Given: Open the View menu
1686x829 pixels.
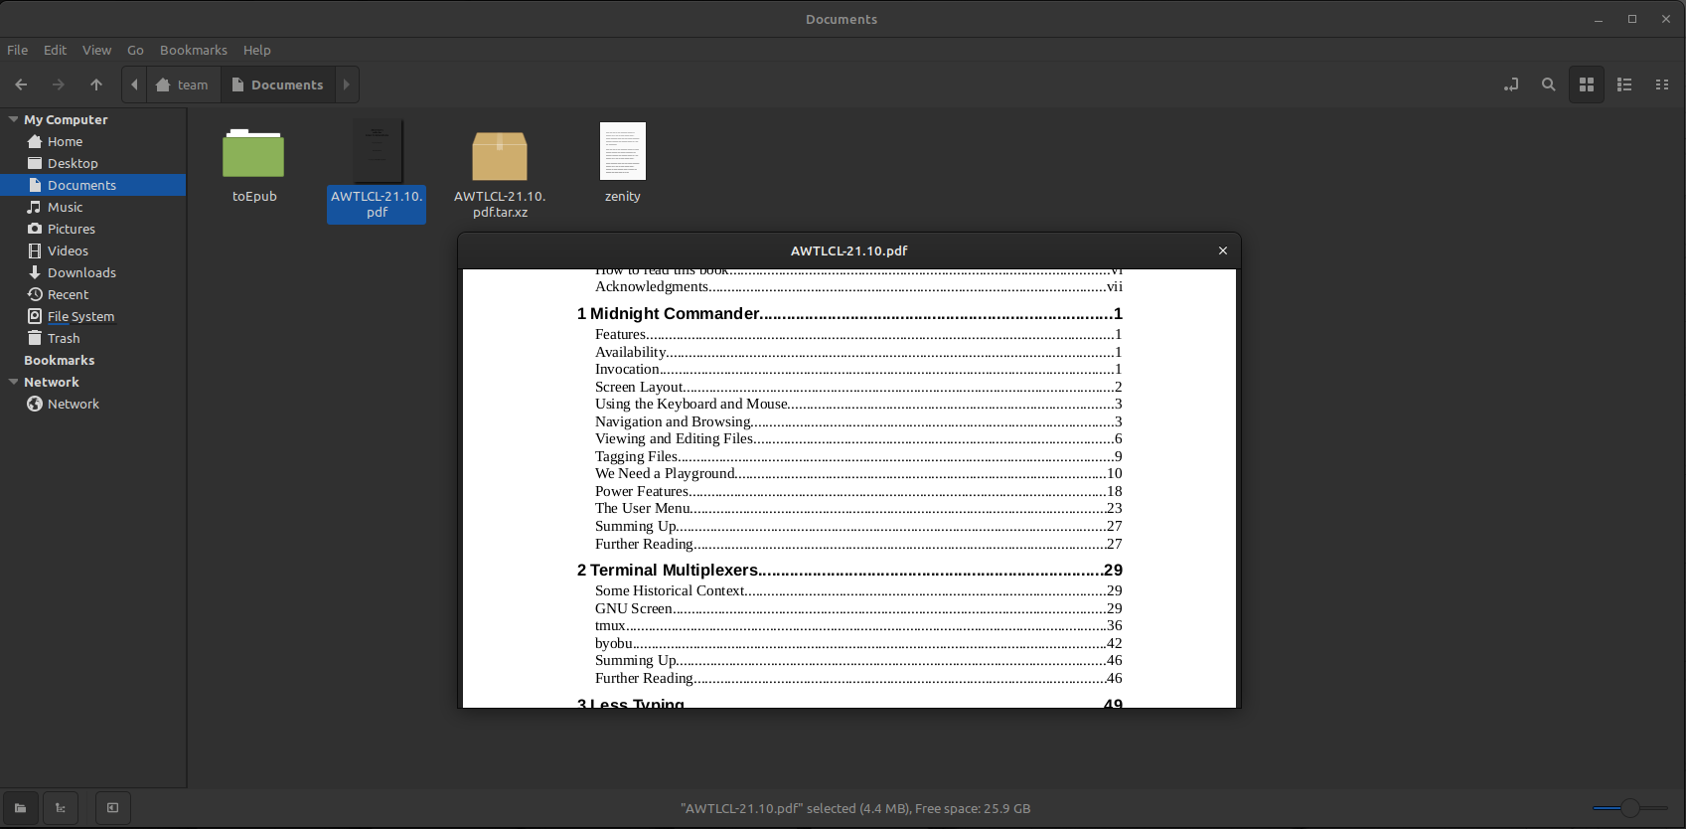Looking at the screenshot, I should (97, 50).
